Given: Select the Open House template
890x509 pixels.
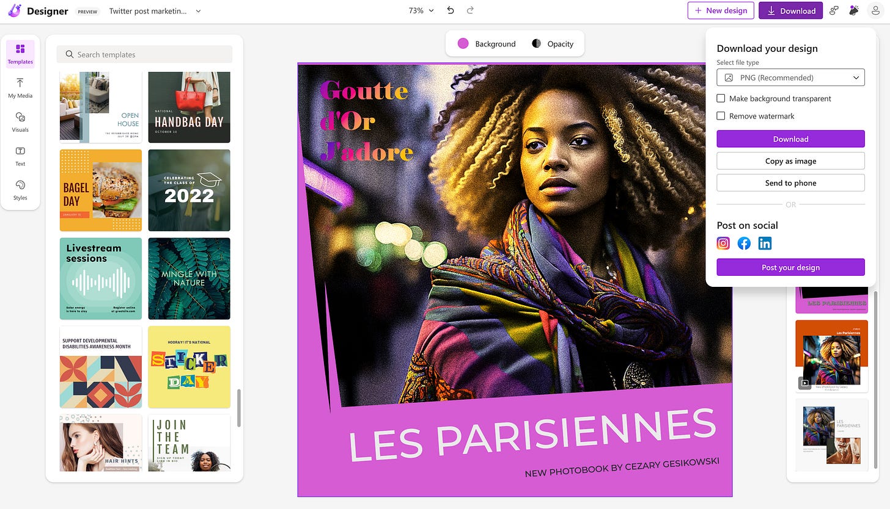Looking at the screenshot, I should click(x=101, y=107).
